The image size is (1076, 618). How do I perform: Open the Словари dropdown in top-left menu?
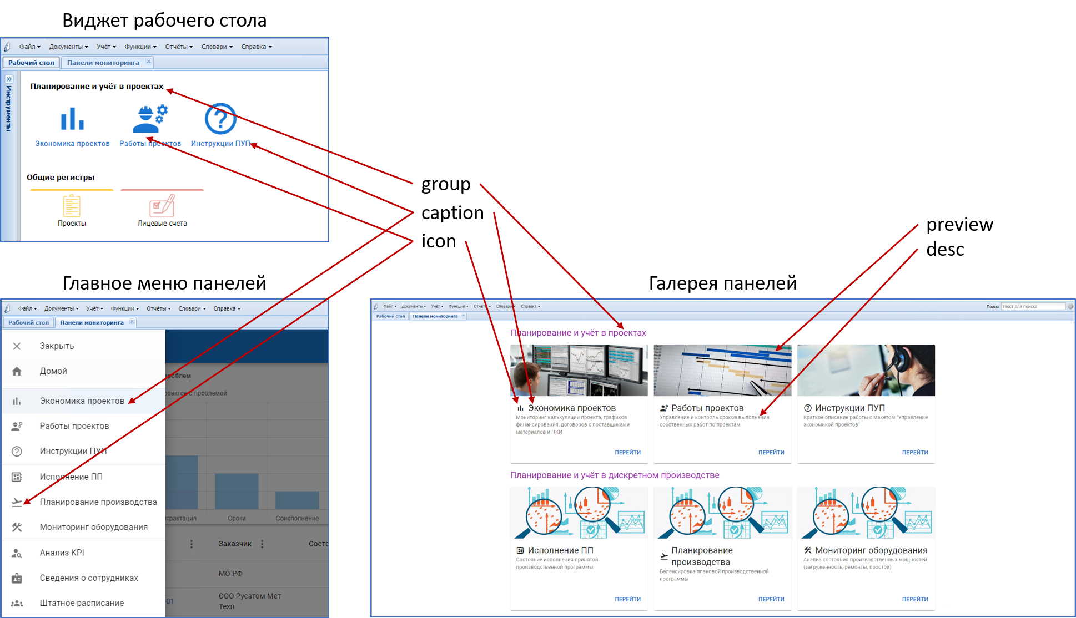tap(217, 47)
